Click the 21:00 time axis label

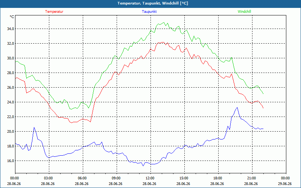(252, 178)
